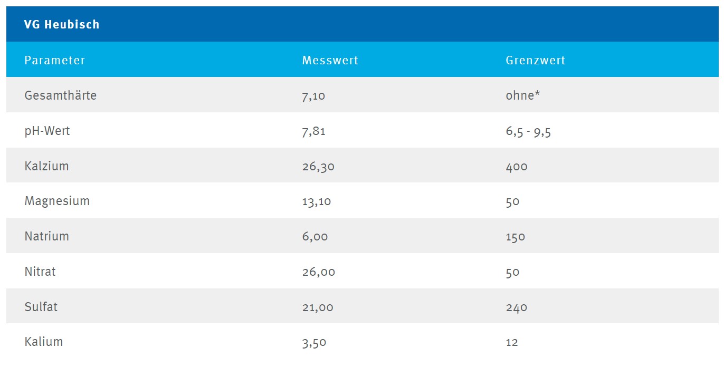Select the Magnesium row label
Viewport: 724px width, 367px height.
click(x=57, y=201)
